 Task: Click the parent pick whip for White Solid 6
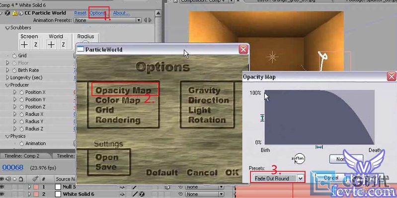tap(181, 194)
